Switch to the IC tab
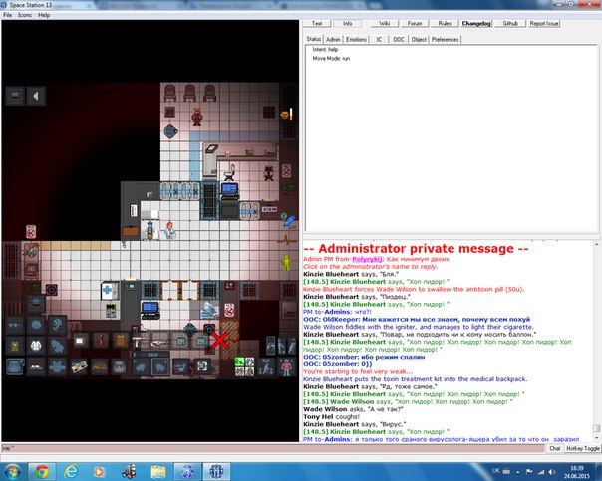The image size is (602, 481). (x=379, y=39)
